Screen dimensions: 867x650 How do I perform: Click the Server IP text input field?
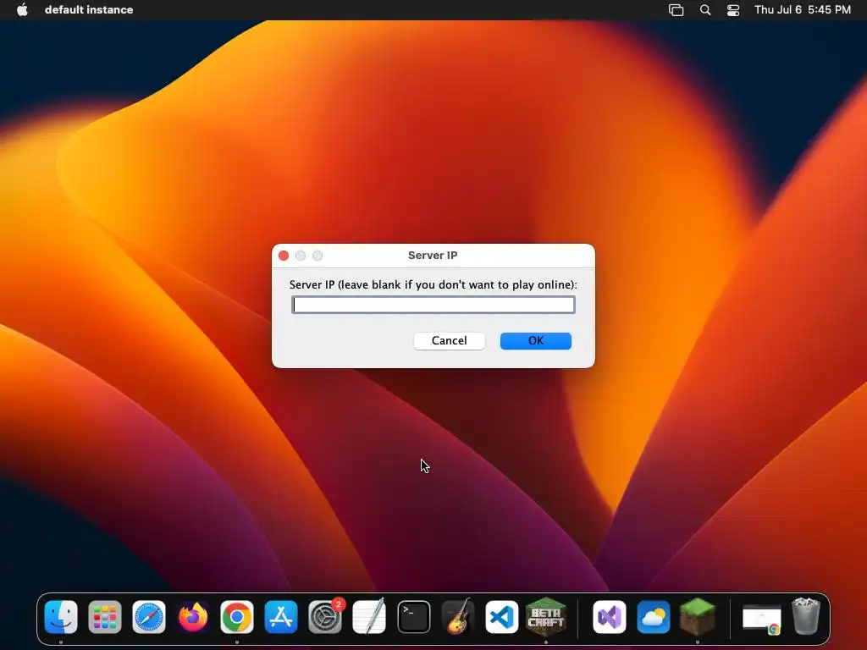coord(433,305)
